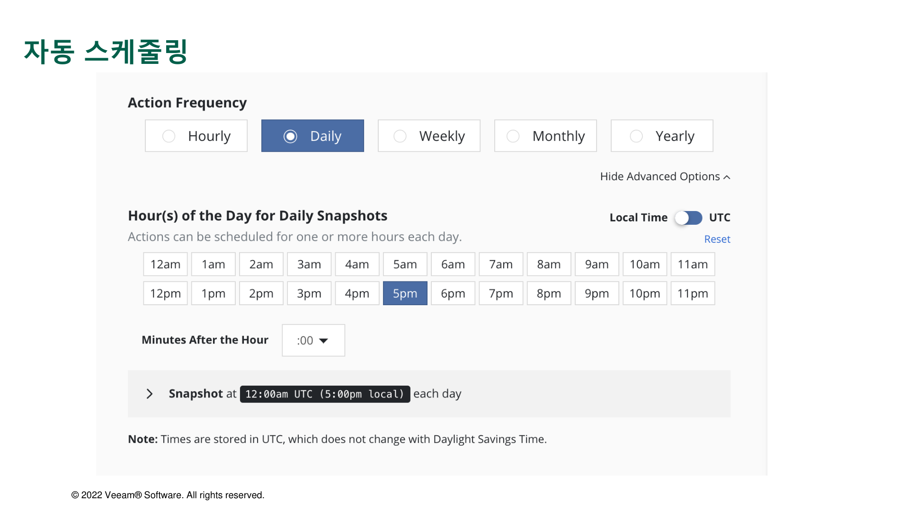Deselect the highlighted 5pm hour button
Screen dimensions: 909x511
pyautogui.click(x=405, y=293)
